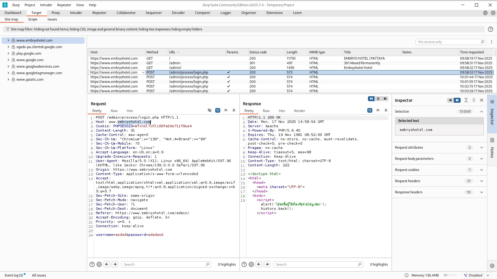Open the site map table options menu
The image size is (497, 279).
coord(491,42)
